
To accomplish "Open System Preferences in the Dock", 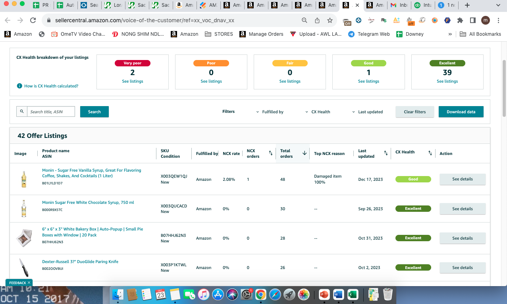I will click(246, 294).
